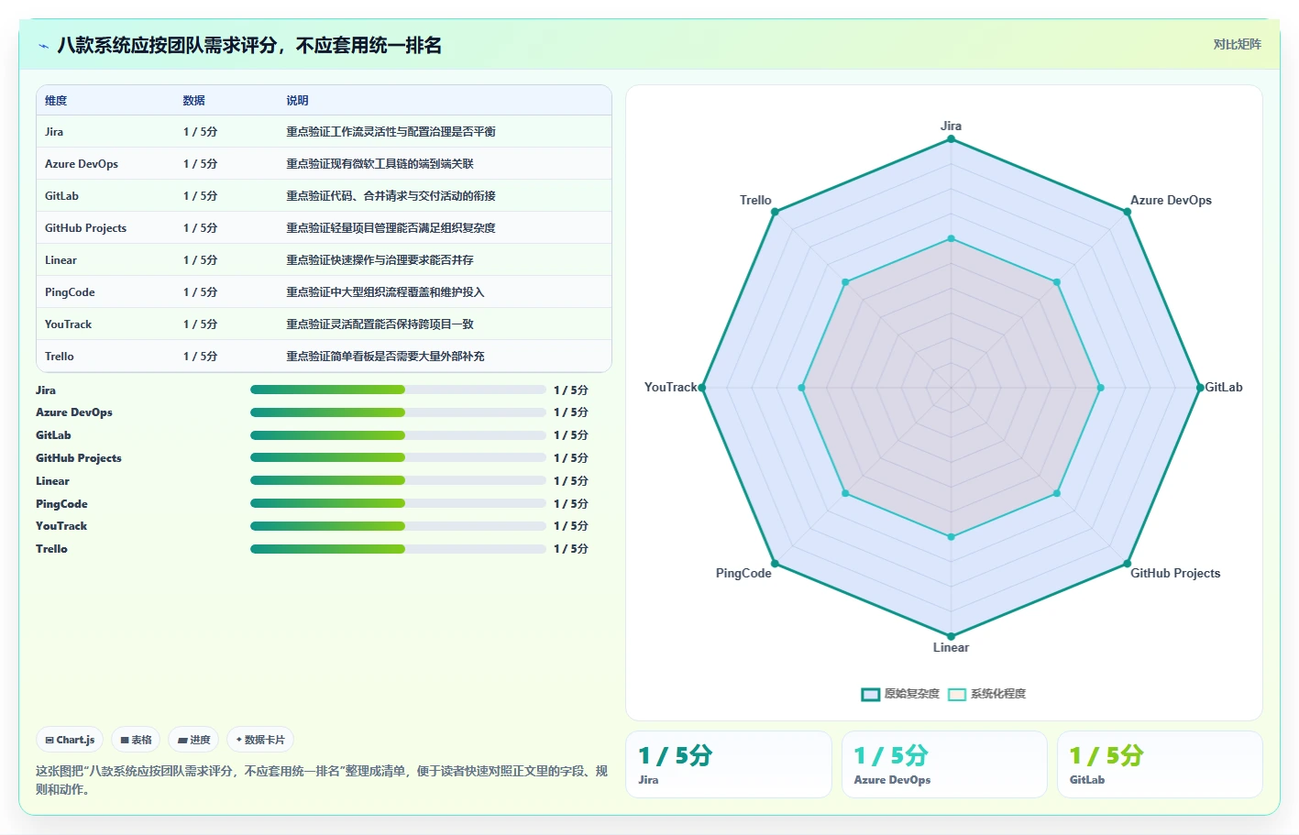Click the 说明 column header
Viewport: 1299px width, 835px height.
pyautogui.click(x=297, y=101)
